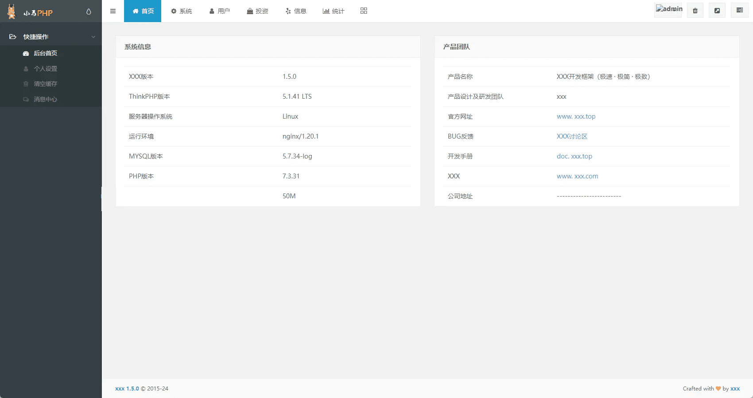Click the external link arrow icon
753x398 pixels.
point(717,11)
